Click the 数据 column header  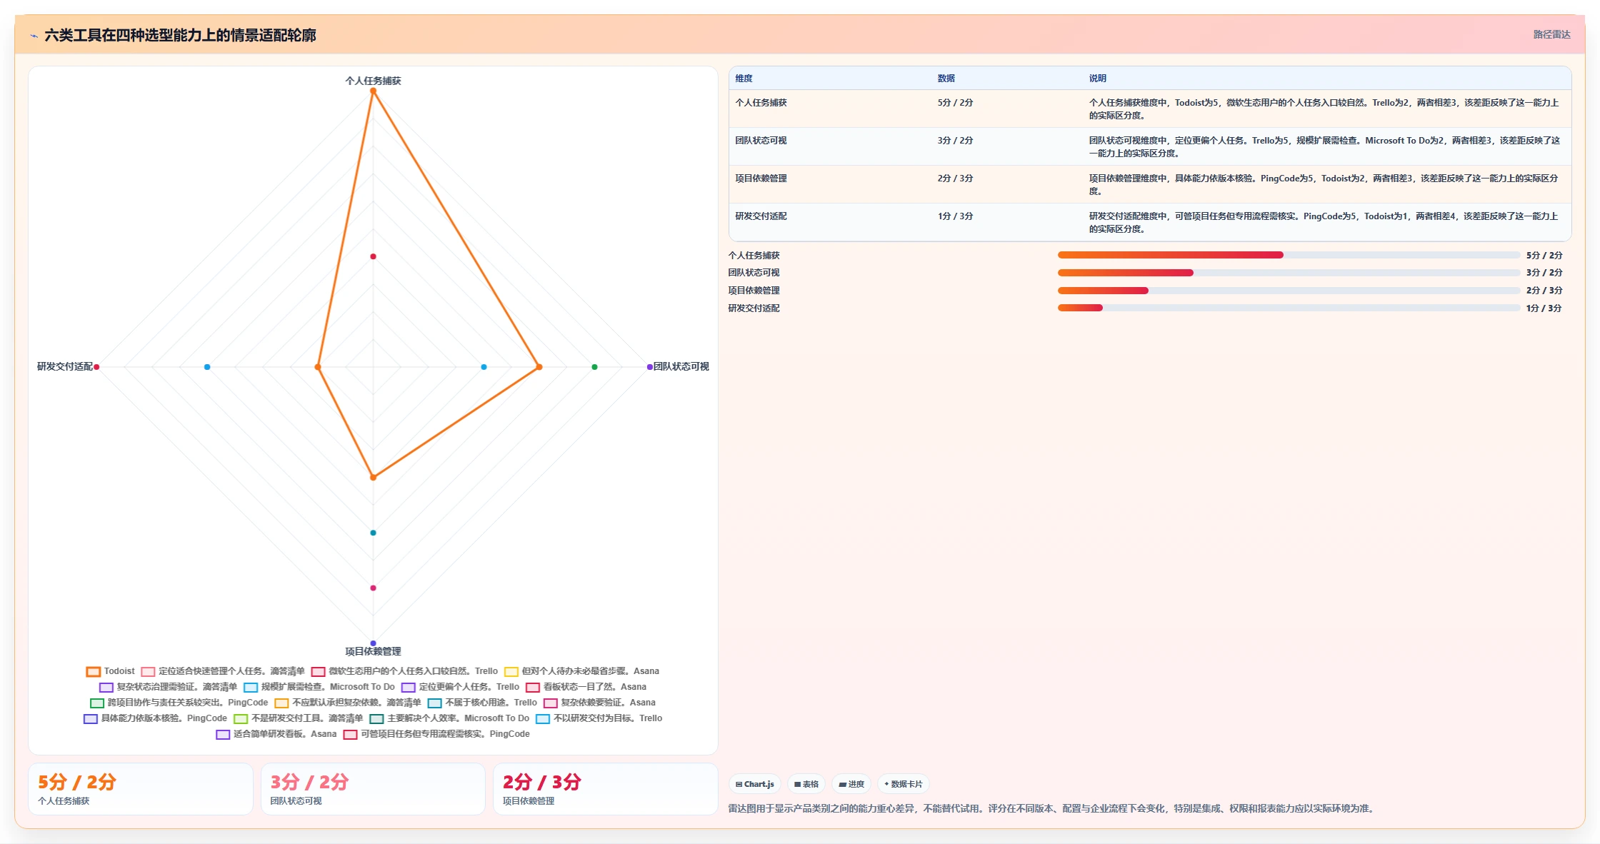(946, 79)
